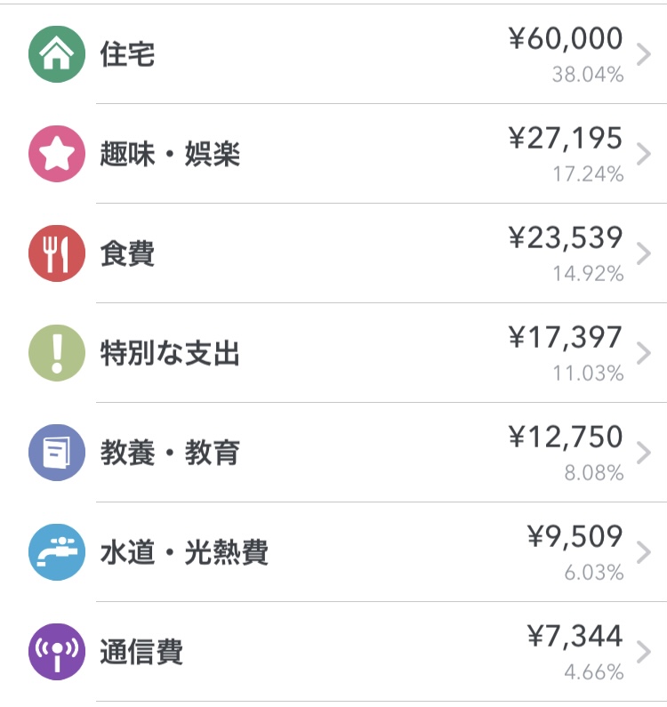Tap the ¥7,344 通信費 amount
The width and height of the screenshot is (667, 707).
tap(575, 637)
